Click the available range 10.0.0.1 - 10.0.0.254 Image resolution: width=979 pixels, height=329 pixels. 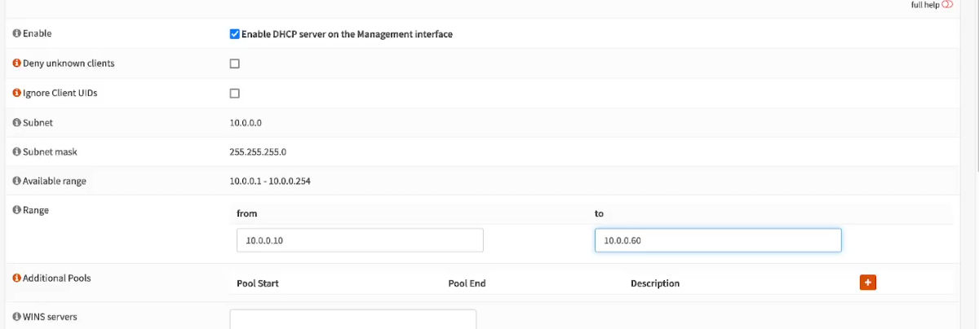(x=270, y=182)
